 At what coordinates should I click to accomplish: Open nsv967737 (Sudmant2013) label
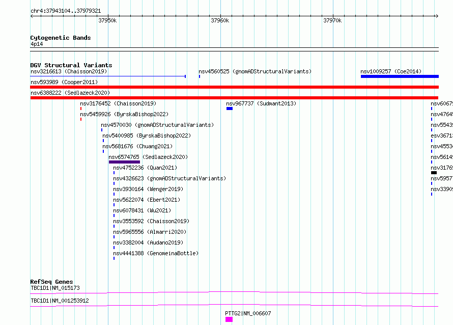[261, 103]
